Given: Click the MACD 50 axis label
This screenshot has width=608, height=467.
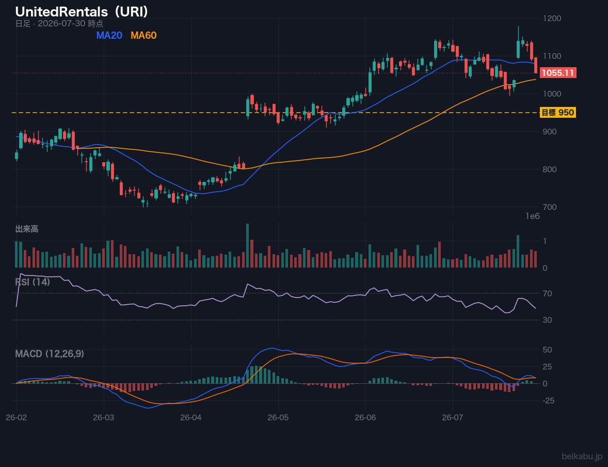Looking at the screenshot, I should [548, 350].
